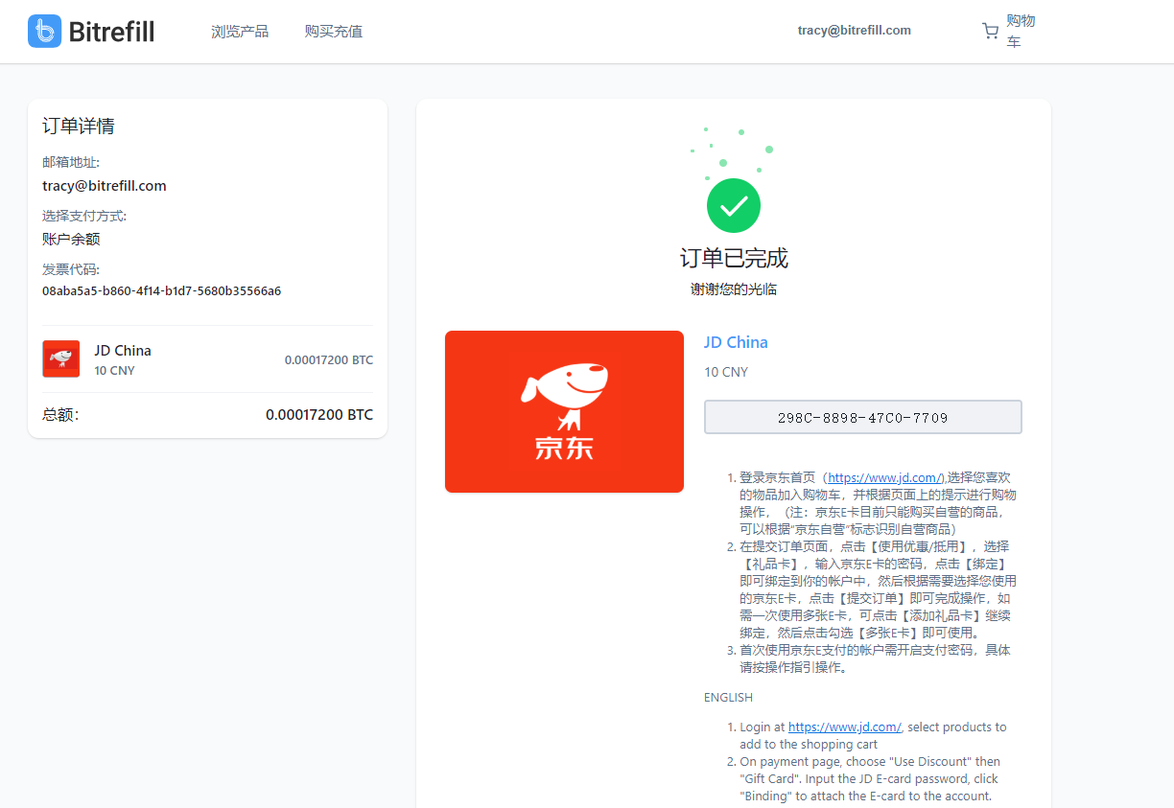Click the 购物车 label next to the cart
1174x808 pixels.
(1019, 30)
